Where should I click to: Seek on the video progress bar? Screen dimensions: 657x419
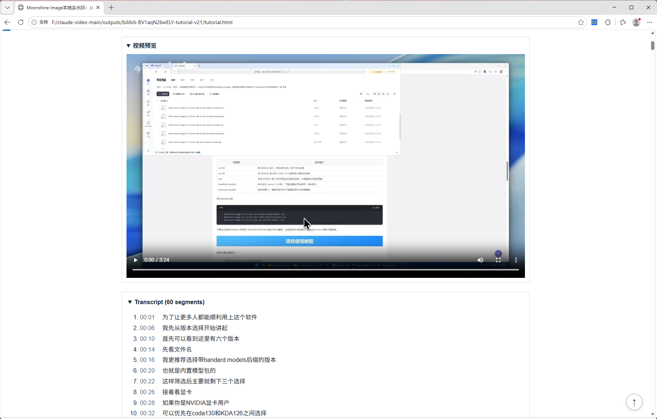coord(325,270)
